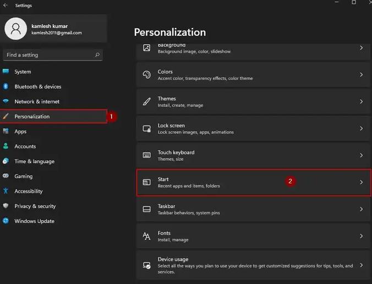This screenshot has width=372, height=284.
Task: Open Taskbar settings via its chevron
Action: (361, 209)
